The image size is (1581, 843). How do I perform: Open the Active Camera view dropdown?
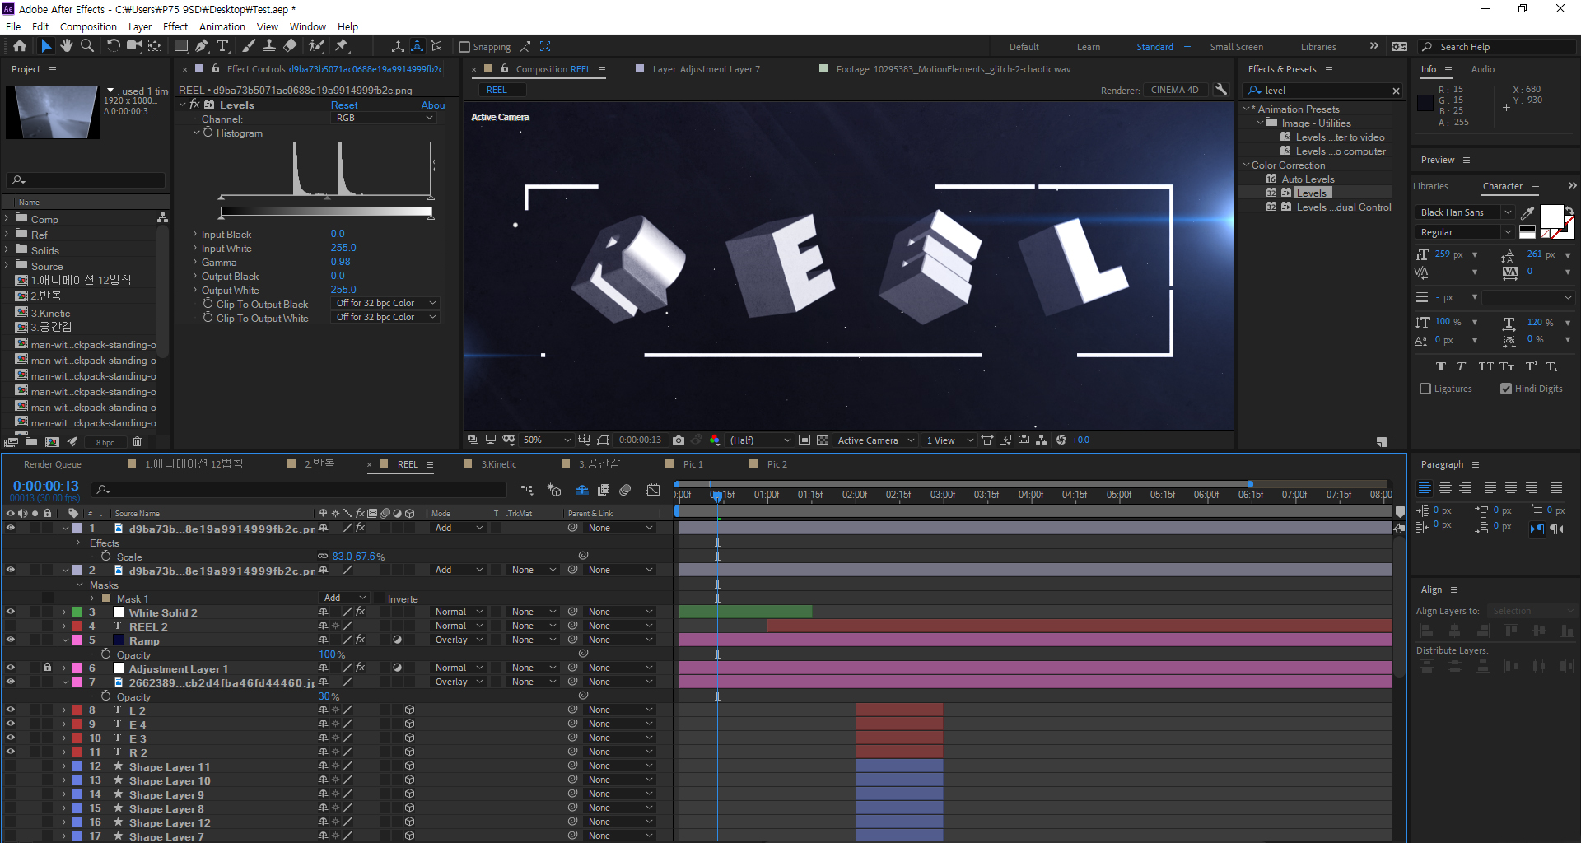click(x=875, y=440)
